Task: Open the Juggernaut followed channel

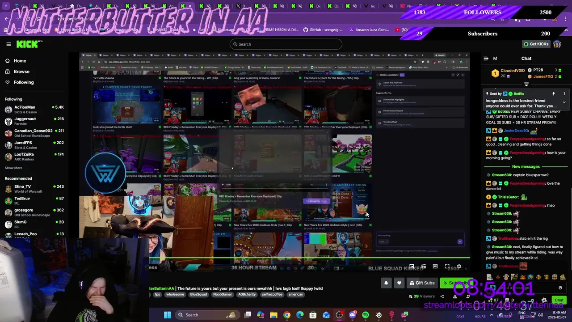Action: tap(35, 121)
